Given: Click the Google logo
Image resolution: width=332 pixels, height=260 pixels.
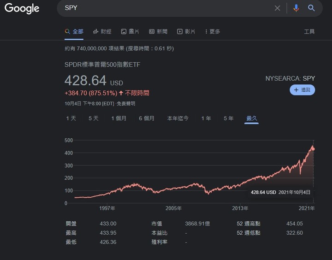Looking at the screenshot, I should tap(22, 8).
